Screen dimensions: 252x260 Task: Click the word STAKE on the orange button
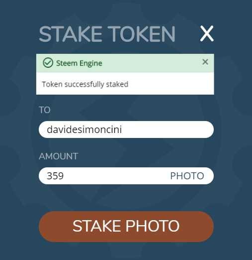pyautogui.click(x=96, y=226)
